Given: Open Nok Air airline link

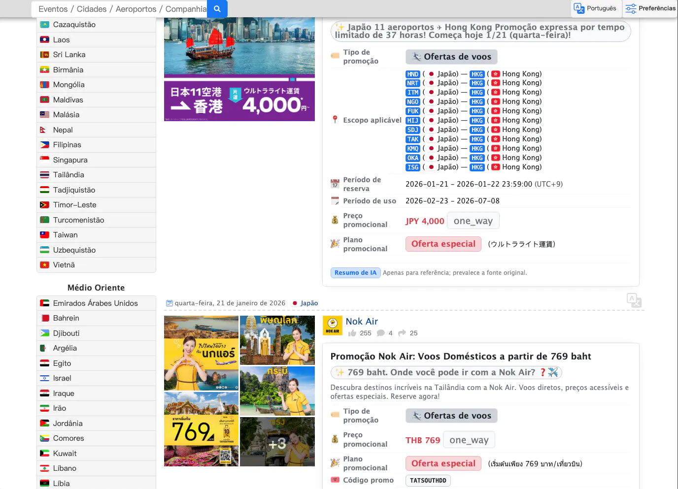Looking at the screenshot, I should tap(362, 321).
